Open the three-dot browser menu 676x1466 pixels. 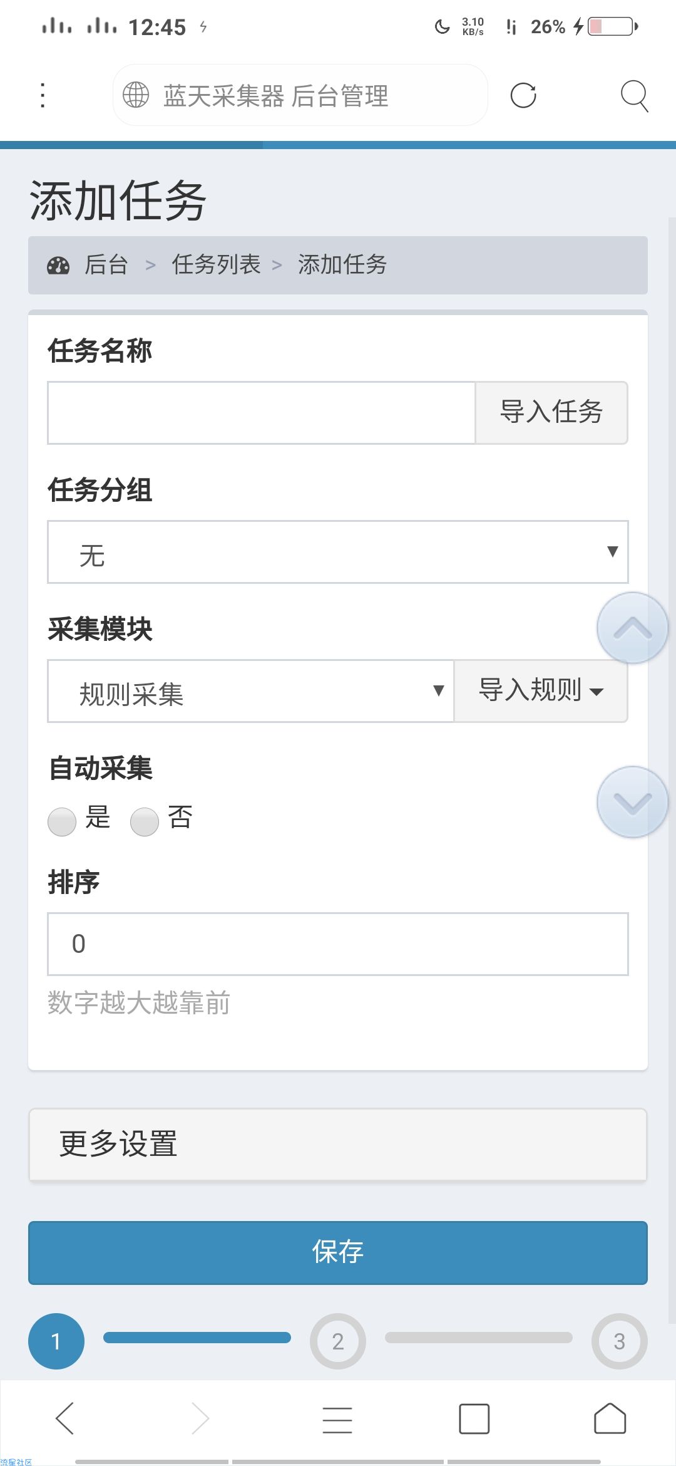coord(43,95)
